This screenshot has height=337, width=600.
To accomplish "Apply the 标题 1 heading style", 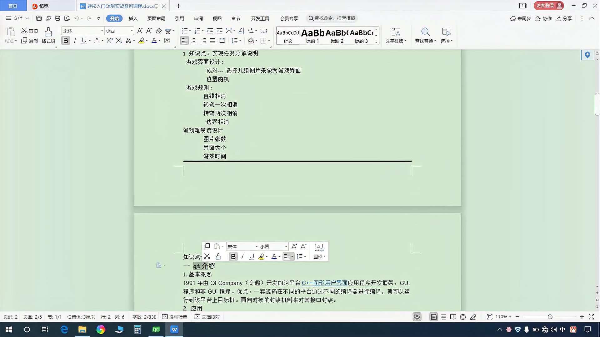I will pyautogui.click(x=312, y=36).
